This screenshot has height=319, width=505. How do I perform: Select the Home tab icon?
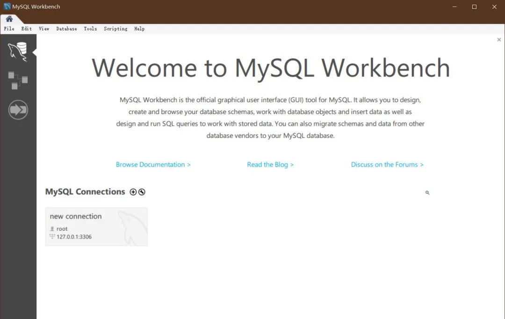pyautogui.click(x=9, y=20)
